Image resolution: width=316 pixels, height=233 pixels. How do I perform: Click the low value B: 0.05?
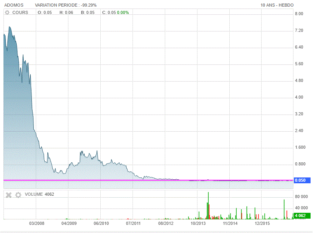click(88, 12)
